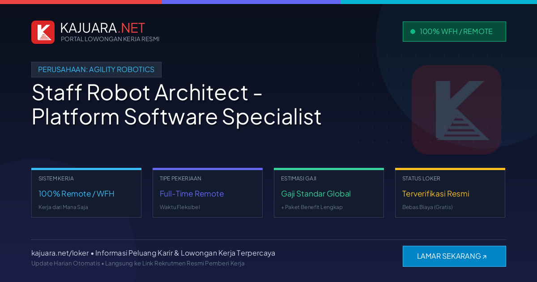Click the Staff Robot Architect job title
Viewport: 537px width, 282px height.
(x=176, y=104)
